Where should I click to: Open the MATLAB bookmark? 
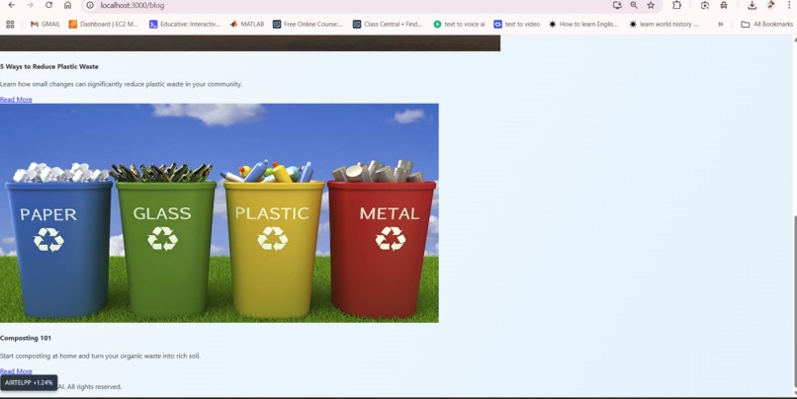point(247,24)
